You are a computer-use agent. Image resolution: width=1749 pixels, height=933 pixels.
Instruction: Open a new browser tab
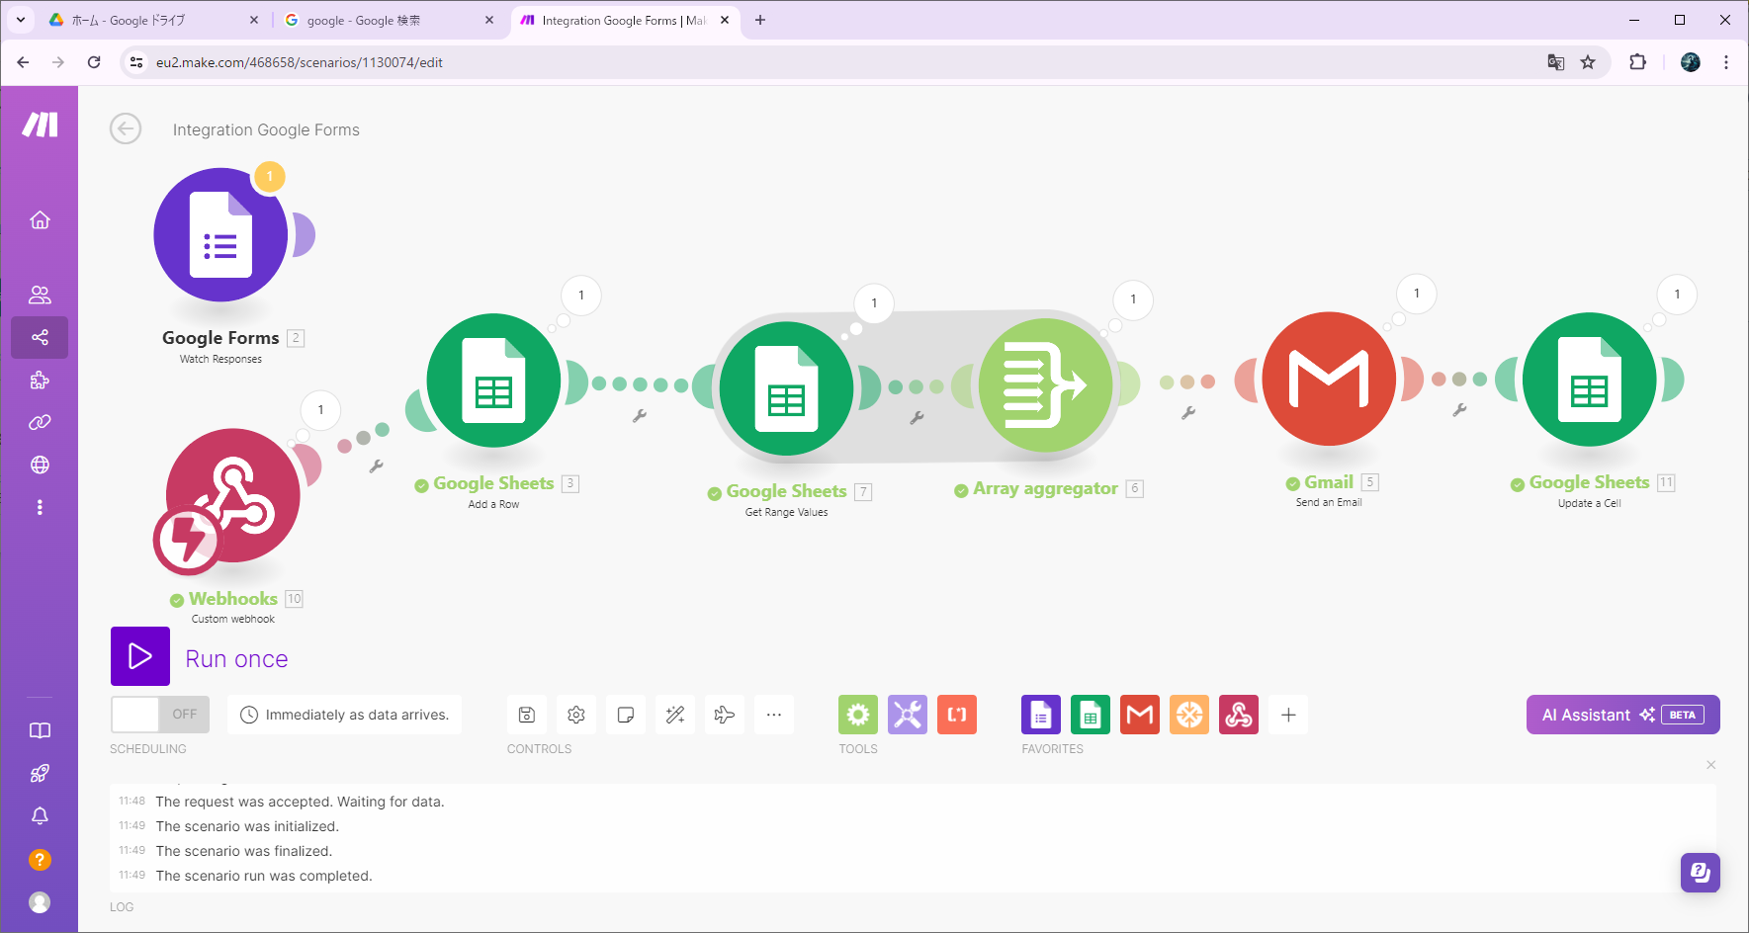click(760, 20)
